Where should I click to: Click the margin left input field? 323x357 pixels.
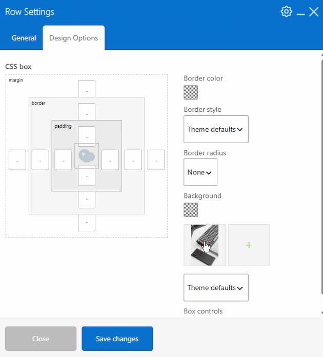click(17, 160)
